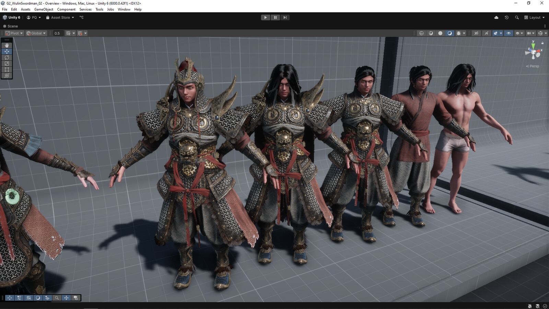Screen dimensions: 549x309
Task: Open the Asset Store dropdown
Action: click(x=60, y=18)
